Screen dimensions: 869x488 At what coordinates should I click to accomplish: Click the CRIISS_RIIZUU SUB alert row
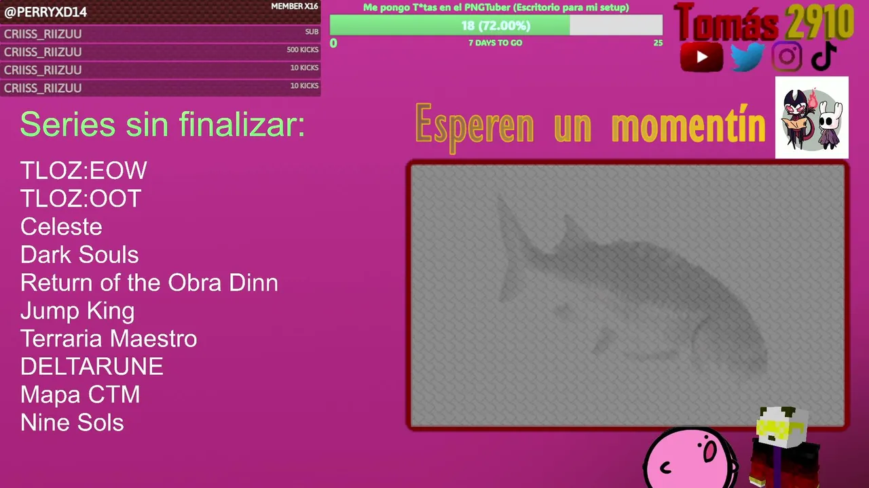[x=160, y=34]
